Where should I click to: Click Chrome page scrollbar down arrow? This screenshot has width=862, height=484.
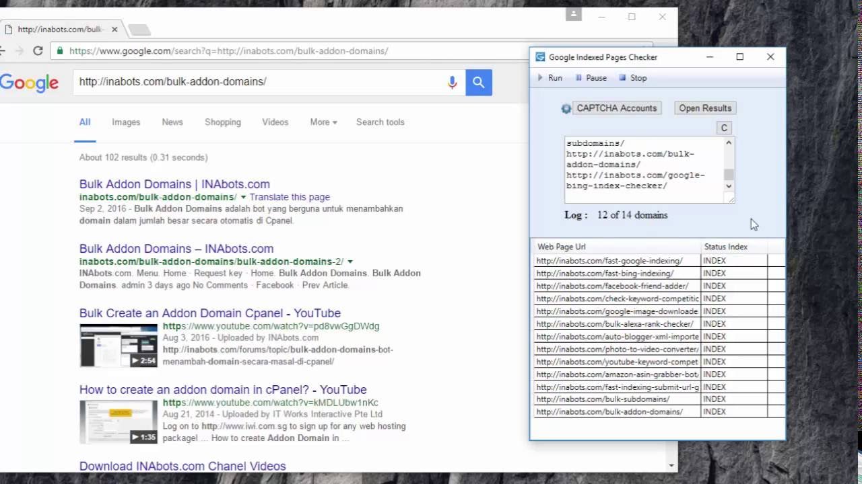pyautogui.click(x=671, y=465)
